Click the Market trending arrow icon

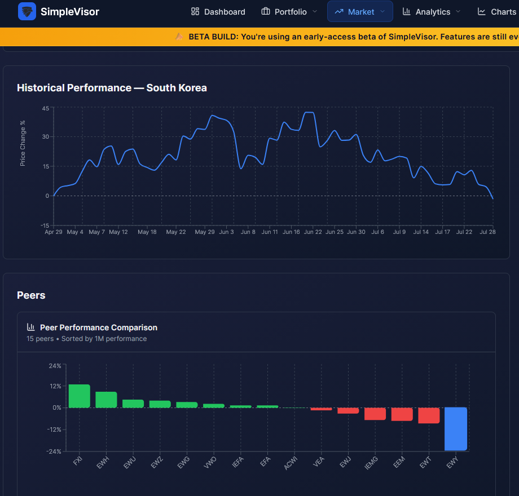339,12
